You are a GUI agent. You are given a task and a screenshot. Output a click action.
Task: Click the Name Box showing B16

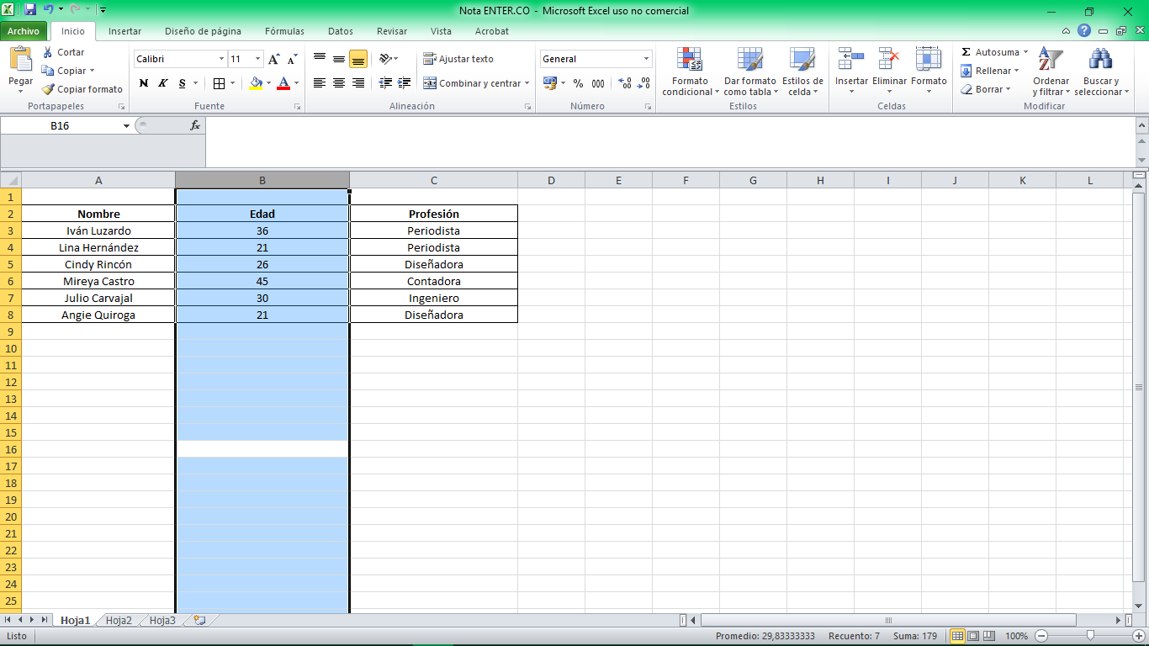tap(61, 125)
